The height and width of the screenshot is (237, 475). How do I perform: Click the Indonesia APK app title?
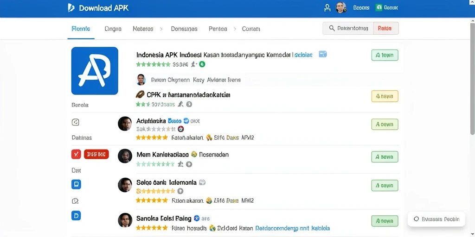point(224,55)
